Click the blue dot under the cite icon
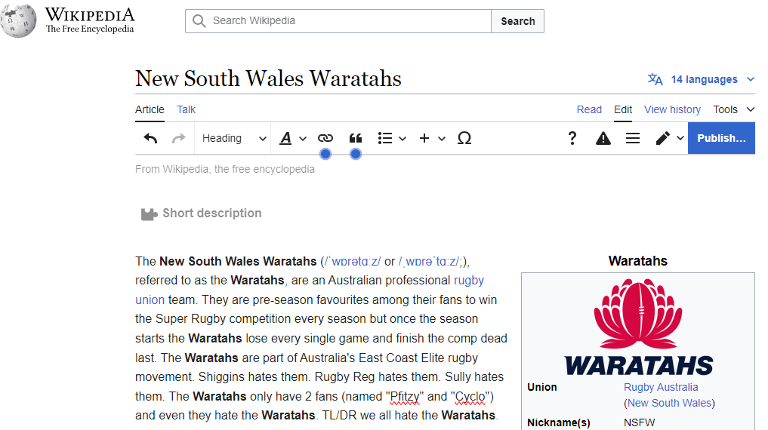Screen dimensions: 768x430 (356, 154)
